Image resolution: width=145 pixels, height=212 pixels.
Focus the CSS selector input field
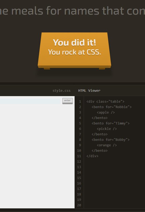[31, 101]
